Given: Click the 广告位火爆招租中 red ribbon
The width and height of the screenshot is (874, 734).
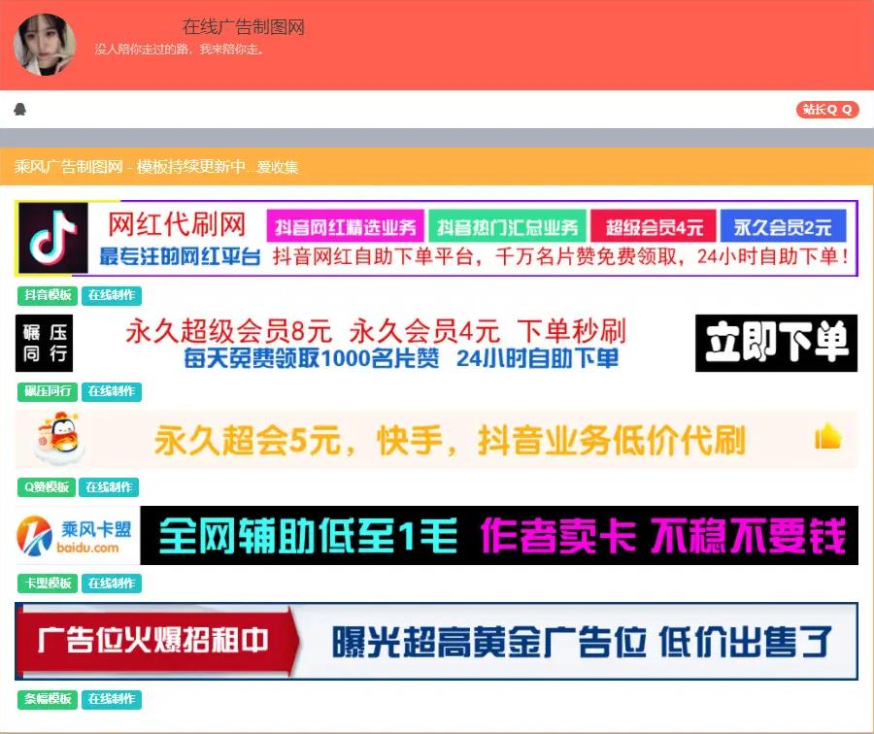Looking at the screenshot, I should click(157, 641).
